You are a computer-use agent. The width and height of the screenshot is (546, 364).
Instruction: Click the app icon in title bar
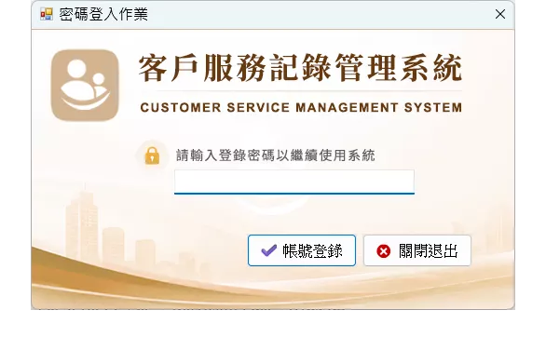coord(47,14)
